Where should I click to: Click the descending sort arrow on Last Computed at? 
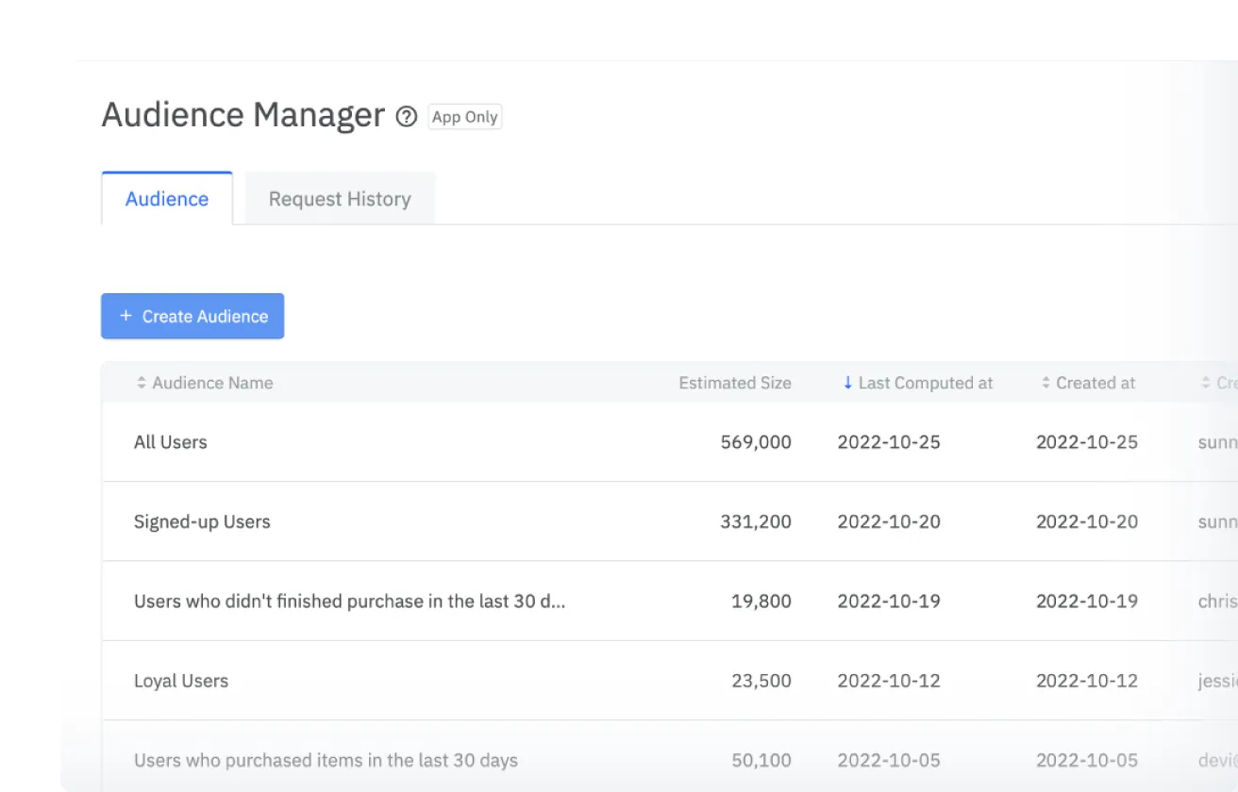[x=846, y=383]
